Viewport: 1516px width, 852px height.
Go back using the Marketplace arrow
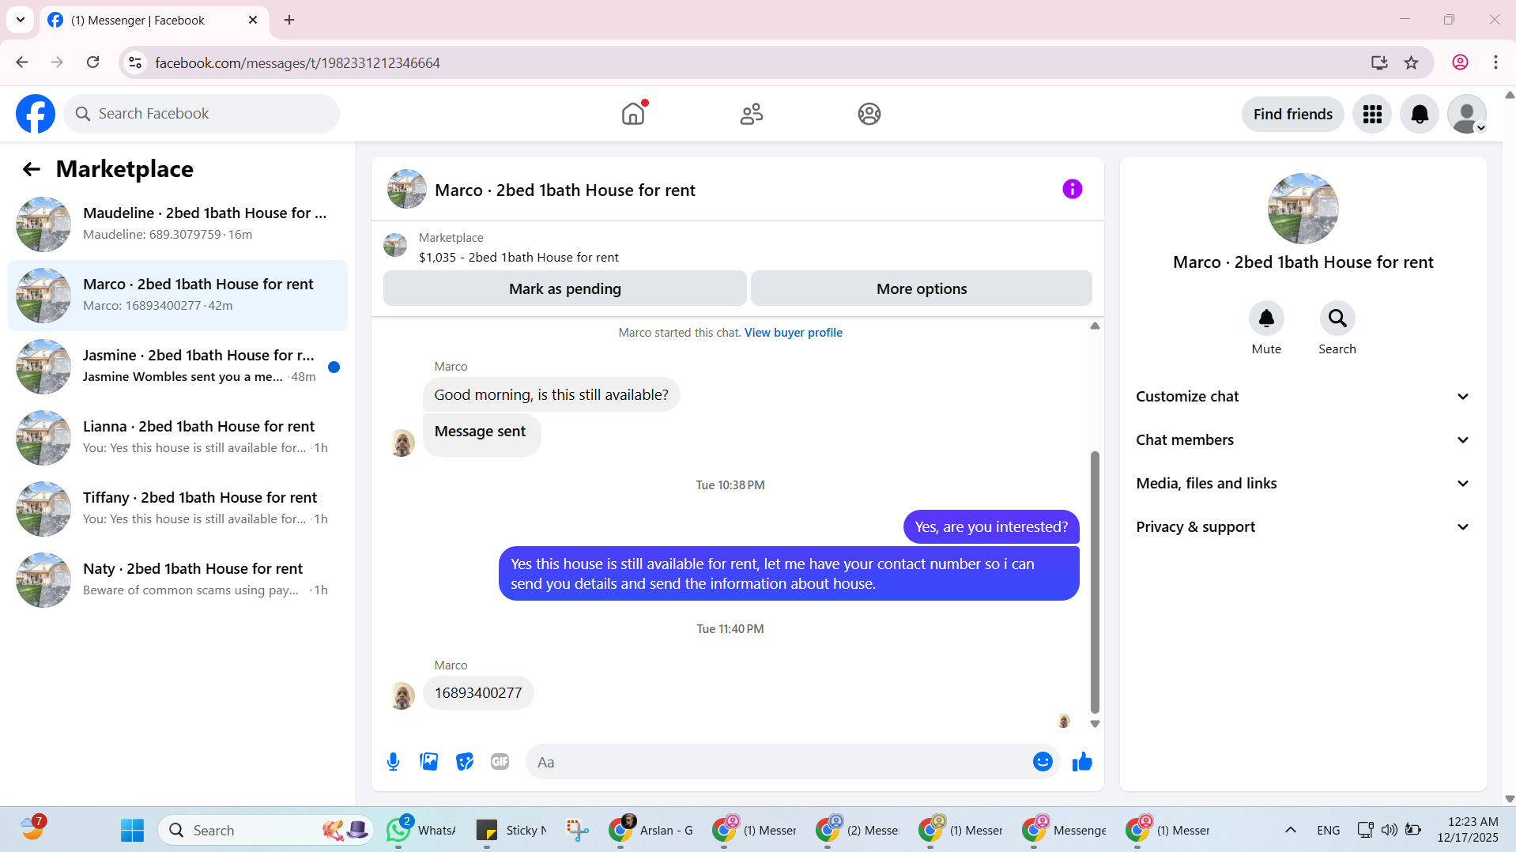32,169
